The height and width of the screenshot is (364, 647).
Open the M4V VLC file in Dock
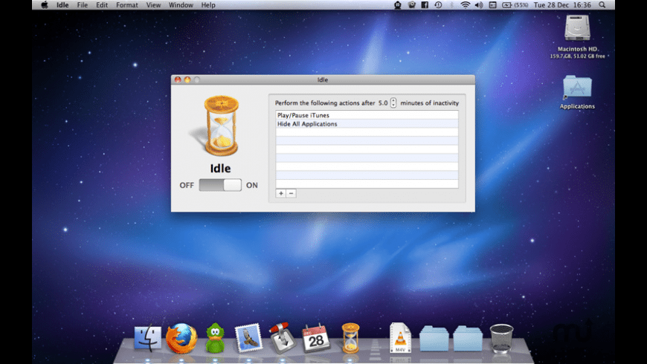pyautogui.click(x=400, y=338)
